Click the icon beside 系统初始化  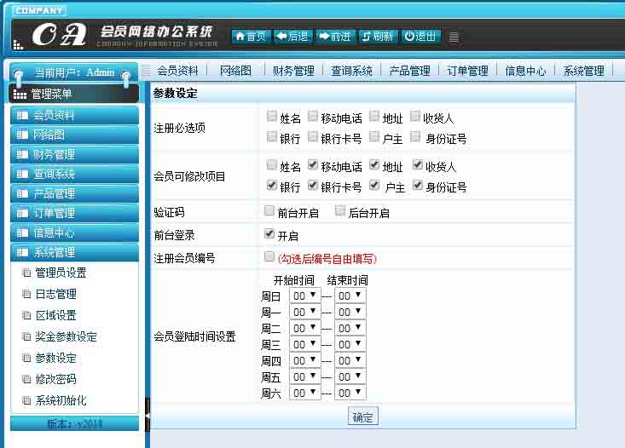26,401
